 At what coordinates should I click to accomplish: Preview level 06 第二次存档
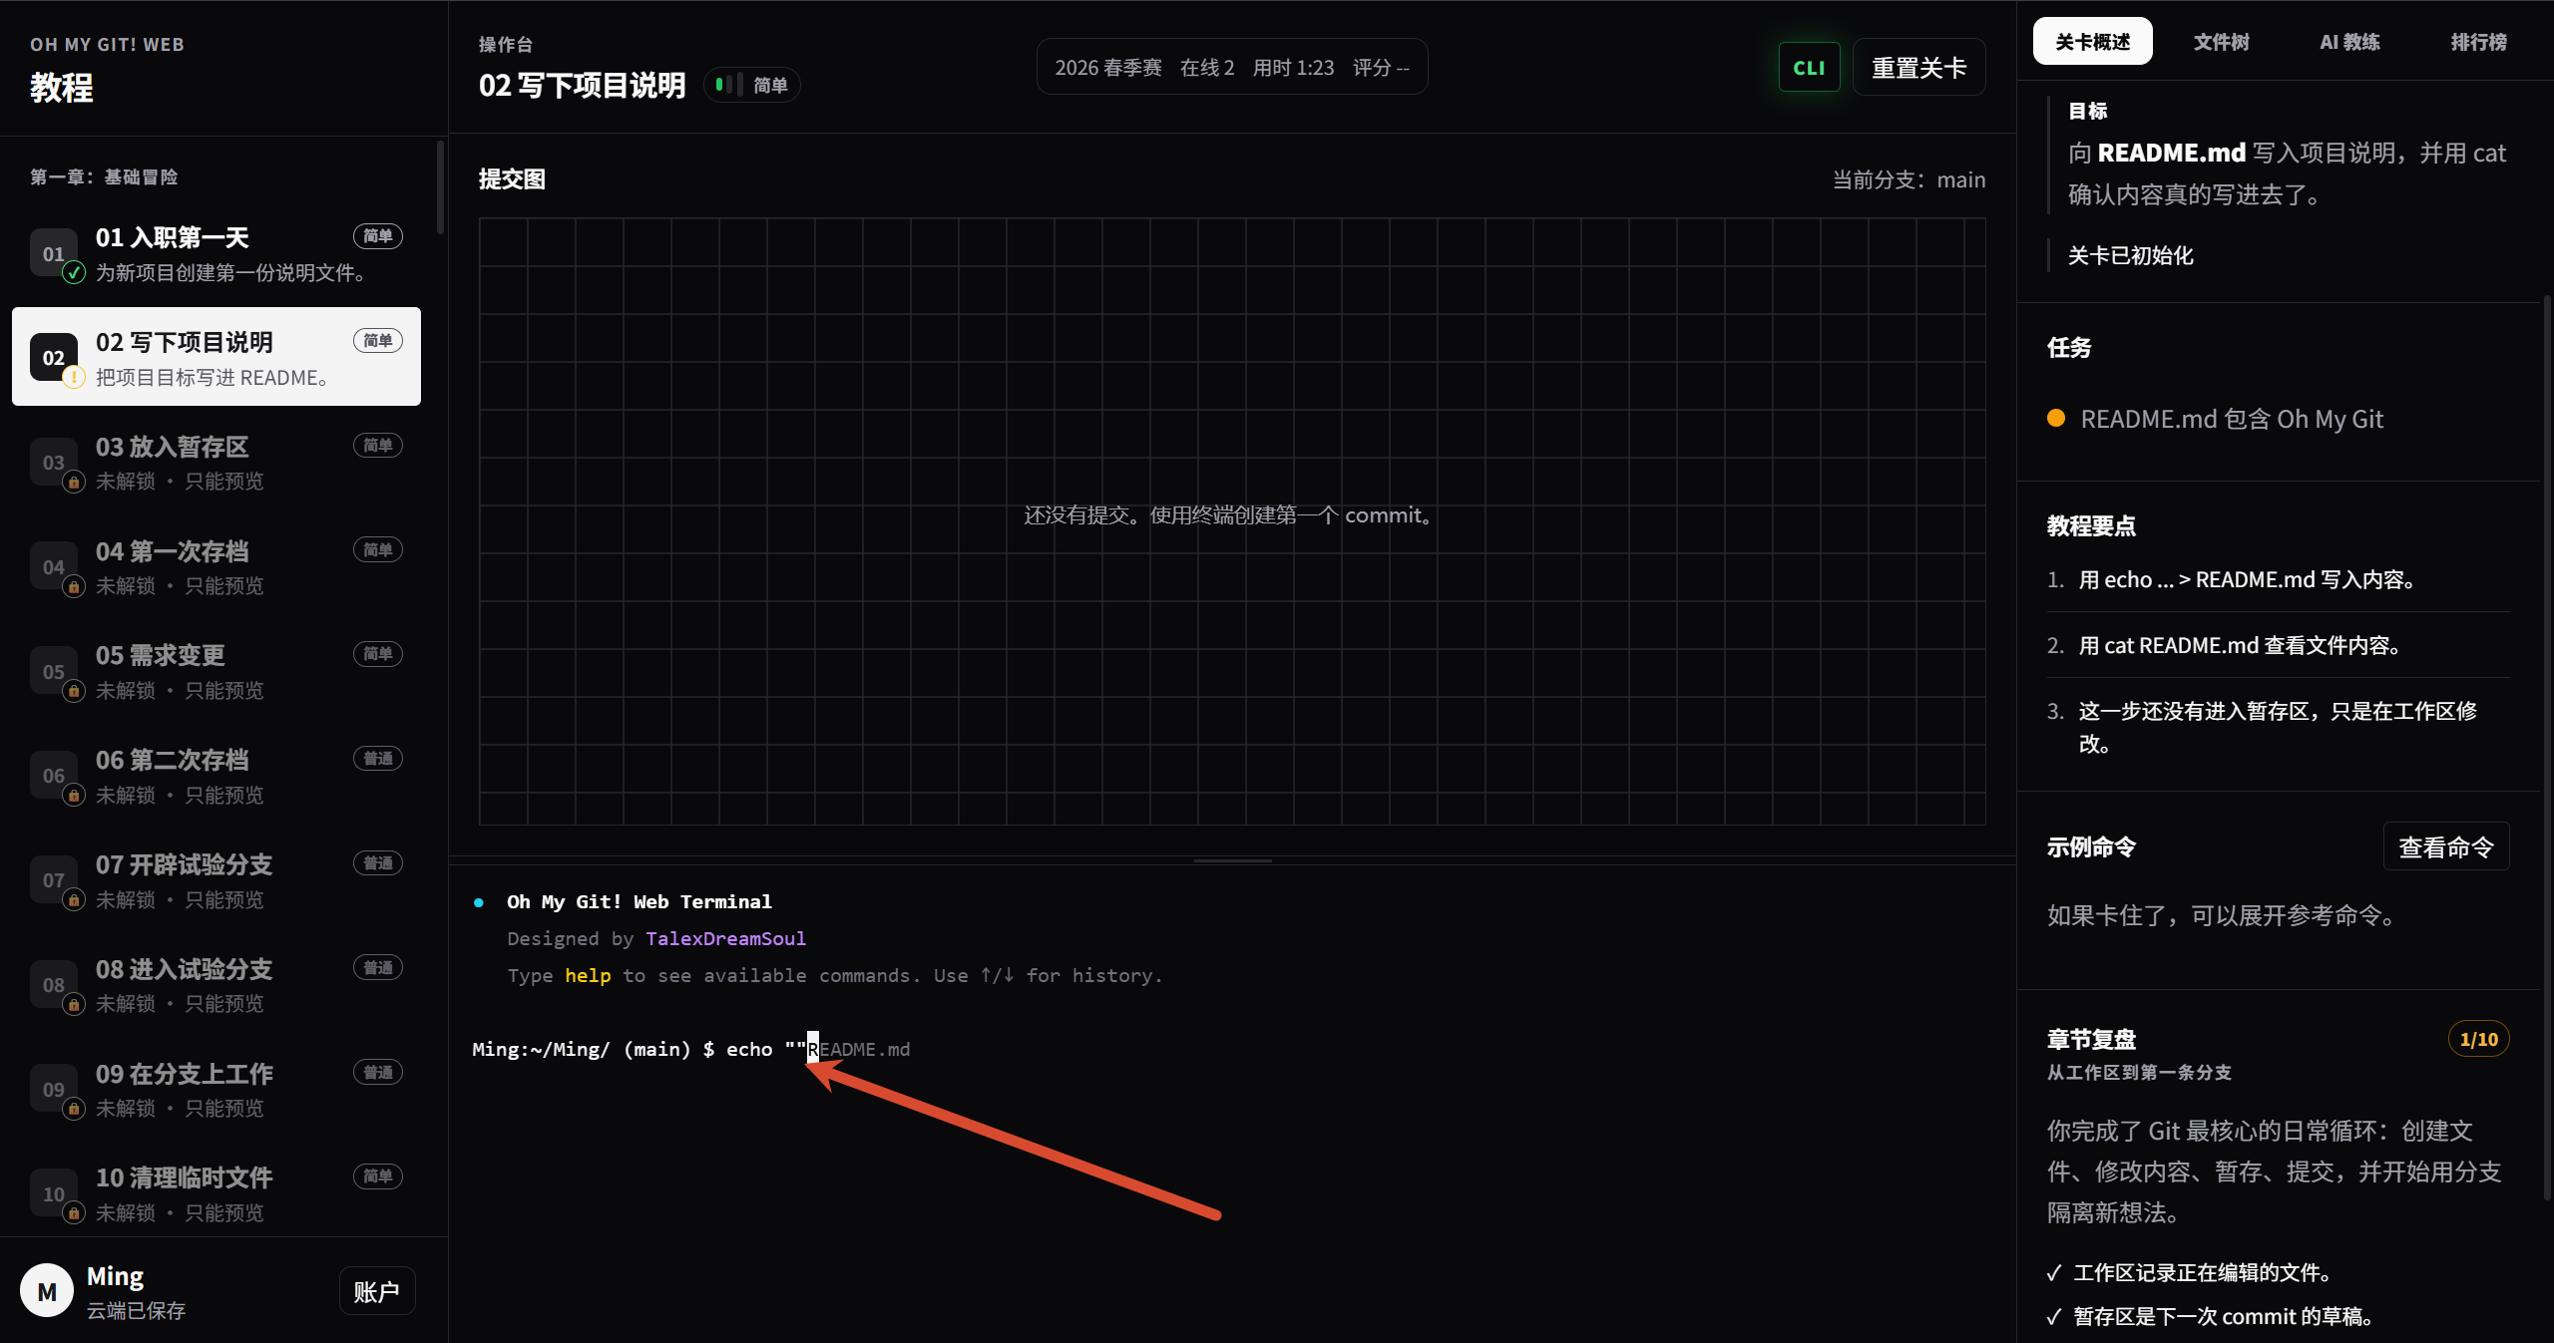click(216, 775)
